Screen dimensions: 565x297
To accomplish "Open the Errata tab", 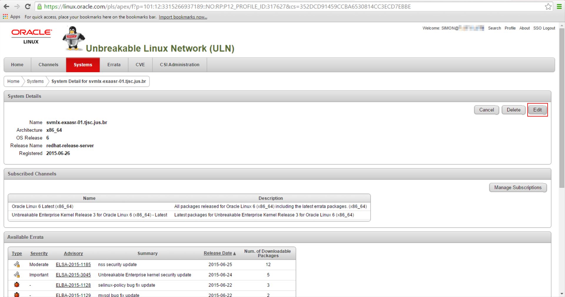I will pos(114,65).
